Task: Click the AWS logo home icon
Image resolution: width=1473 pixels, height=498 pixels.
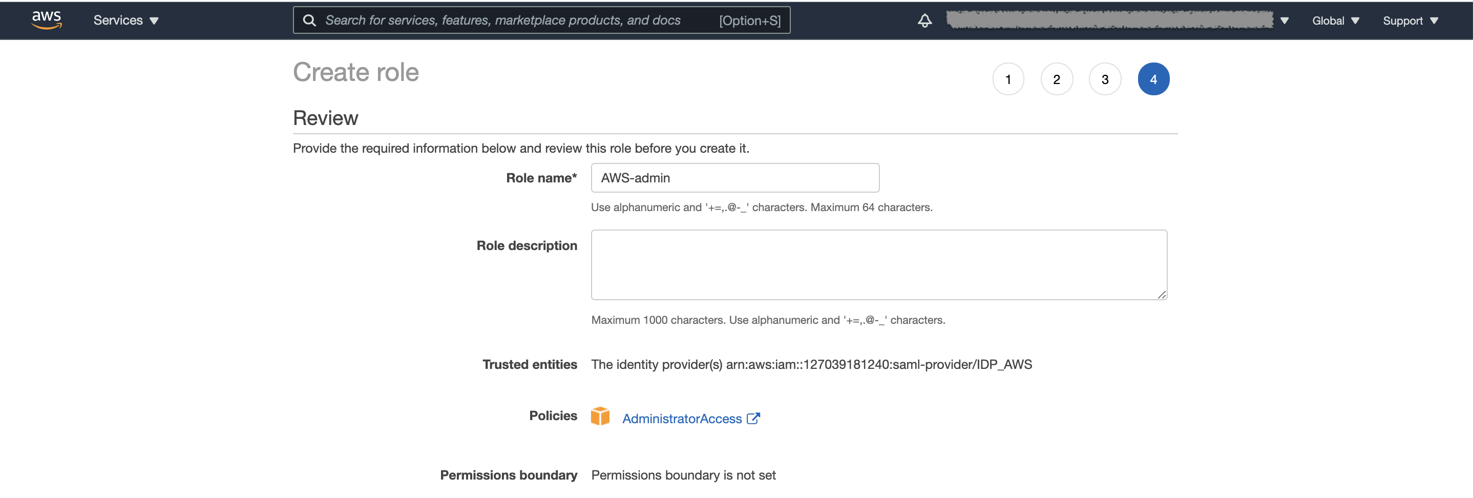Action: [x=46, y=20]
